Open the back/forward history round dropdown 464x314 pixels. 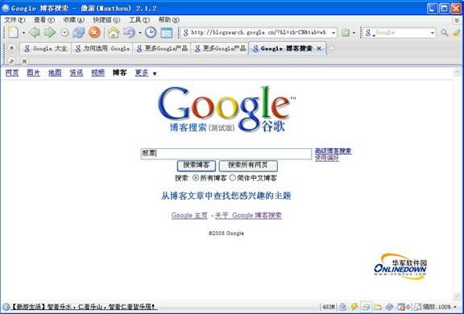(64, 32)
